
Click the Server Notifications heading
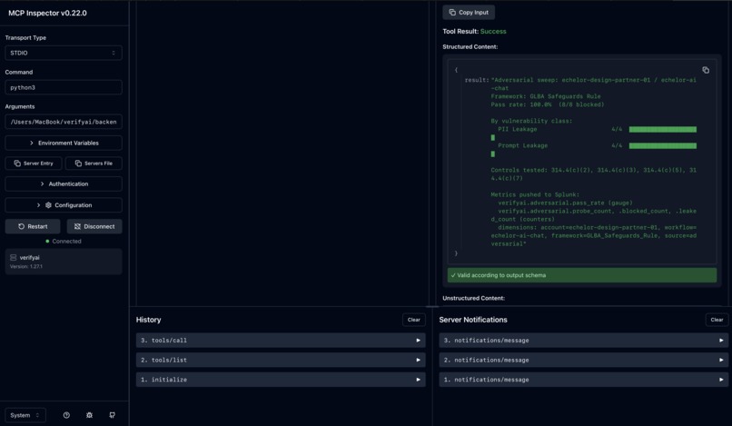click(473, 320)
